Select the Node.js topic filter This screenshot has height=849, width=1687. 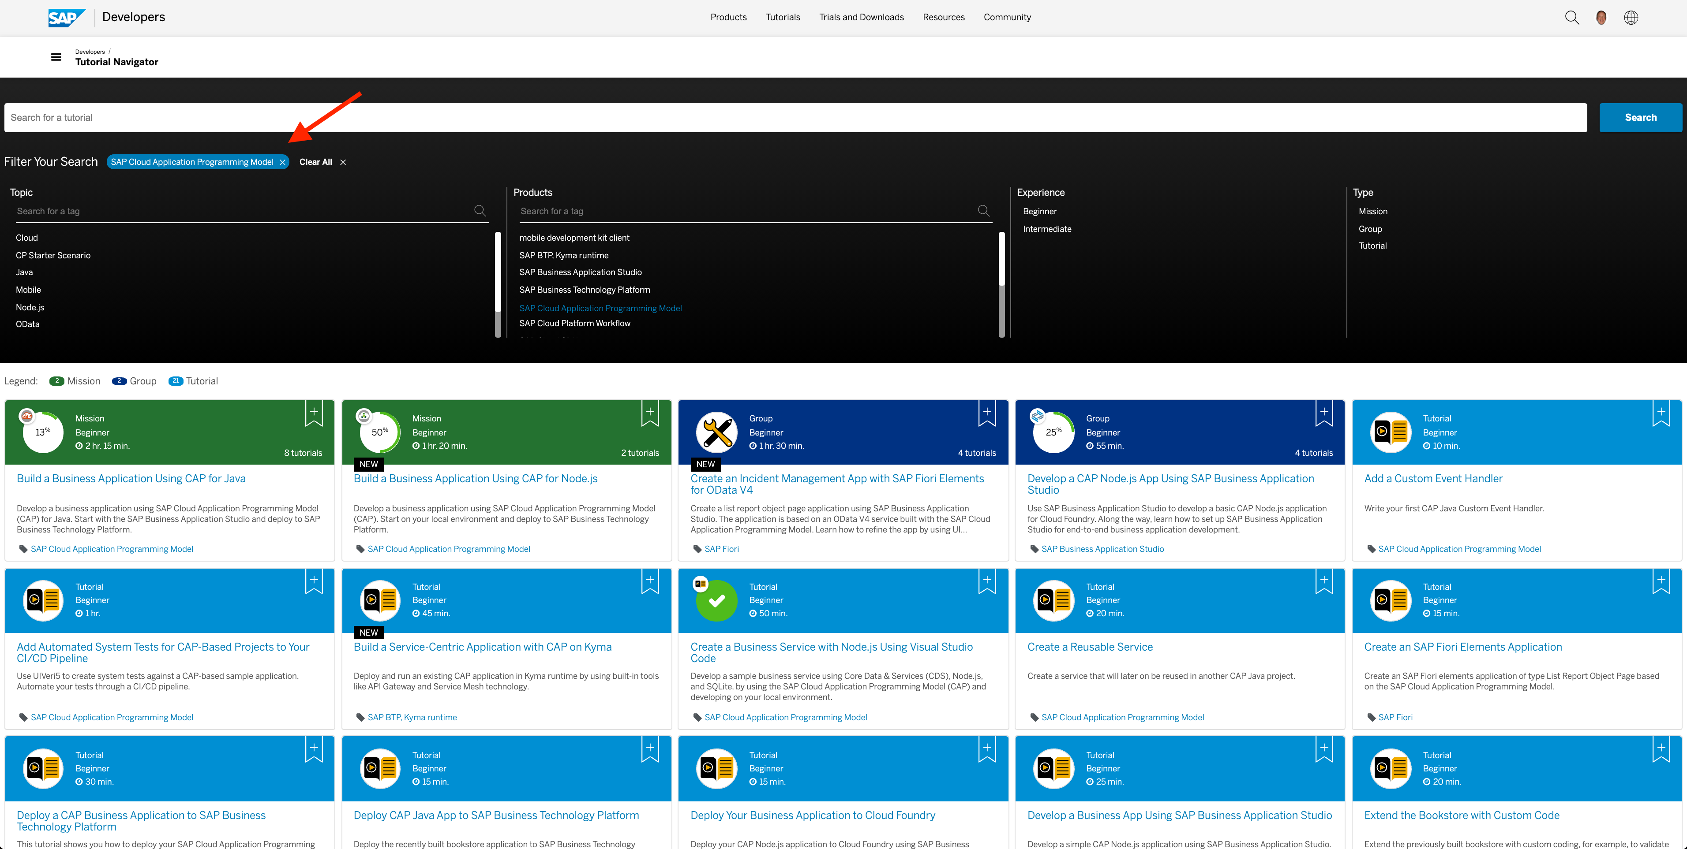pyautogui.click(x=30, y=308)
